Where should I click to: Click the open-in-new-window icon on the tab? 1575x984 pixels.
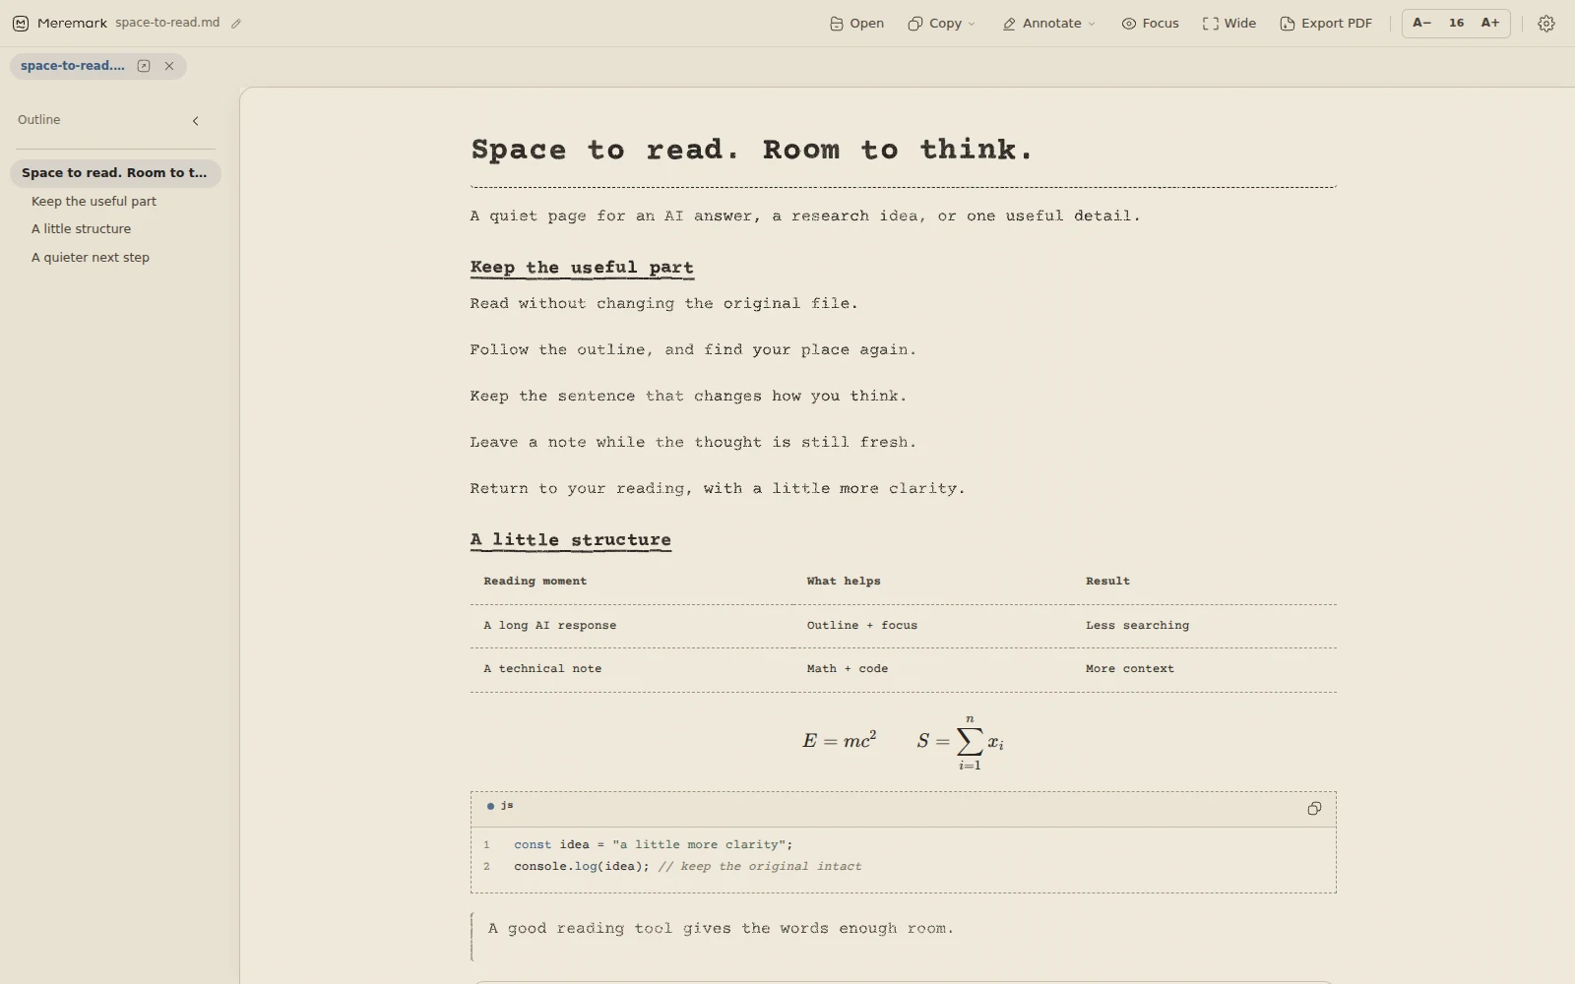click(x=144, y=66)
